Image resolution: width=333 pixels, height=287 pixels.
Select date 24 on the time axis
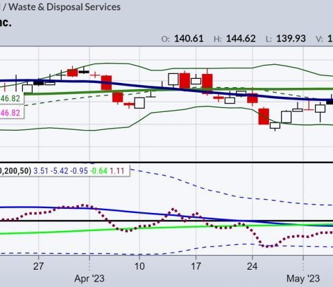pyautogui.click(x=252, y=266)
